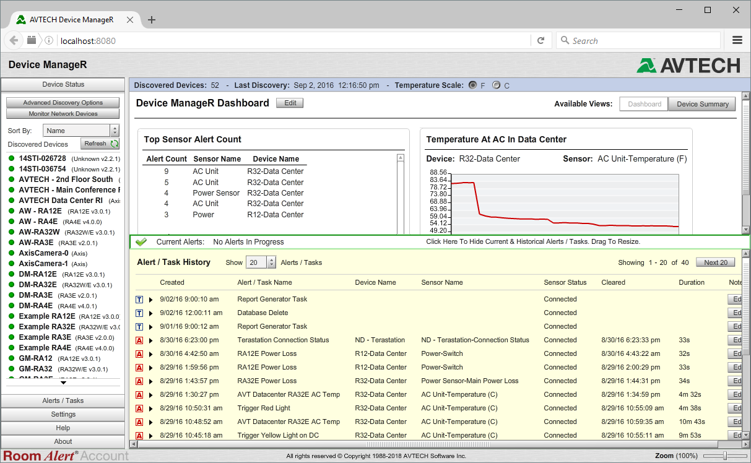Click Edit beside Device ManageR Dashboard
Screen dimensions: 751x463
click(x=289, y=103)
